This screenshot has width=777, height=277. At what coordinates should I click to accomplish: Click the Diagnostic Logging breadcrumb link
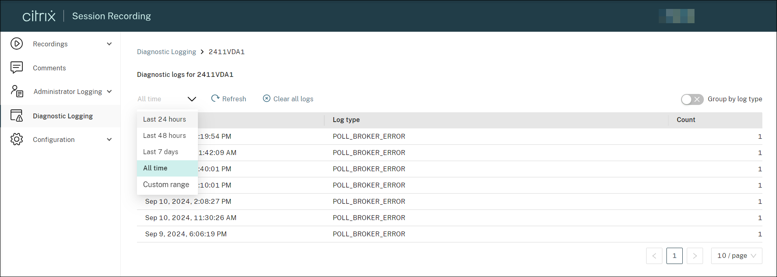[166, 52]
